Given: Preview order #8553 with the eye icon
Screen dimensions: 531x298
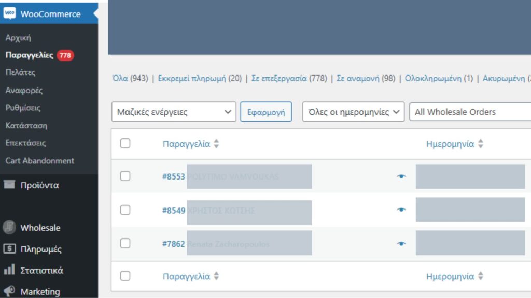Looking at the screenshot, I should [402, 176].
